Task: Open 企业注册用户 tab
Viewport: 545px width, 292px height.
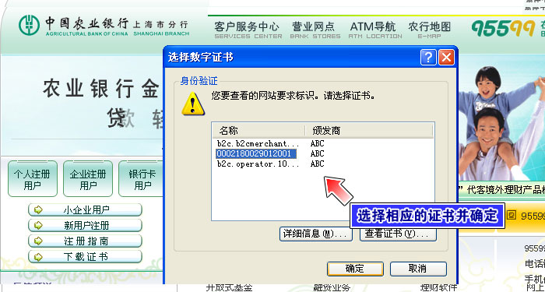Action: (x=87, y=178)
